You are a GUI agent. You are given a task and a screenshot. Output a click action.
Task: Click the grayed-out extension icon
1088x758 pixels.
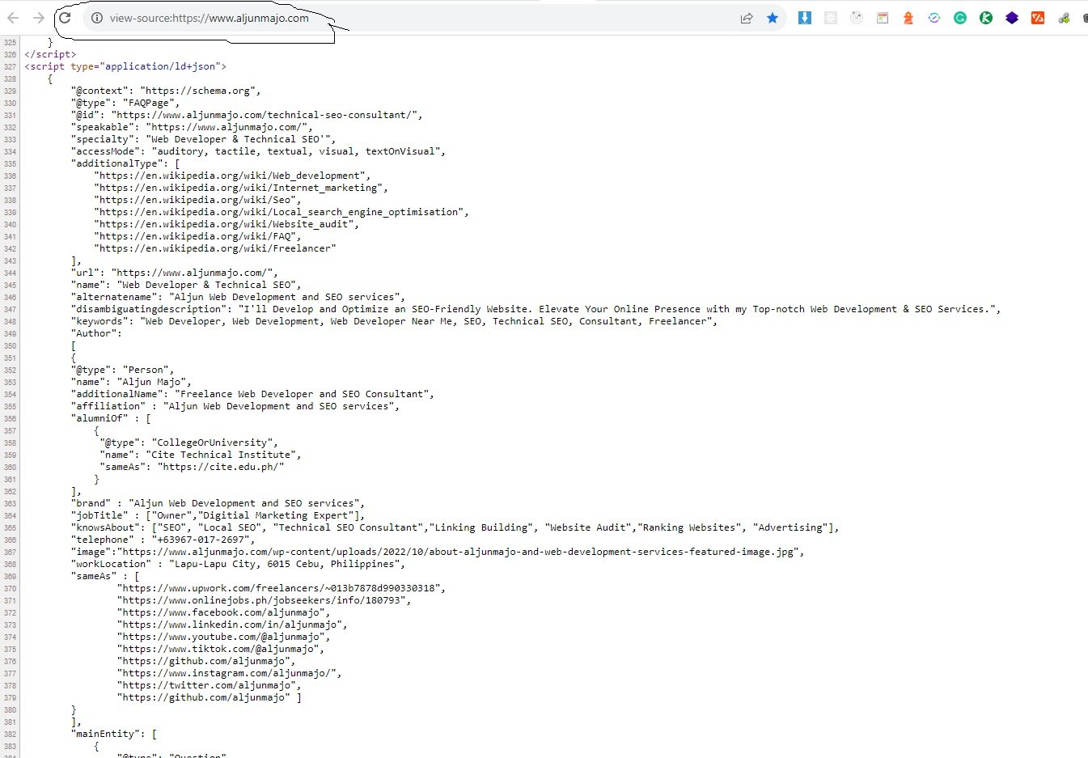click(x=830, y=17)
